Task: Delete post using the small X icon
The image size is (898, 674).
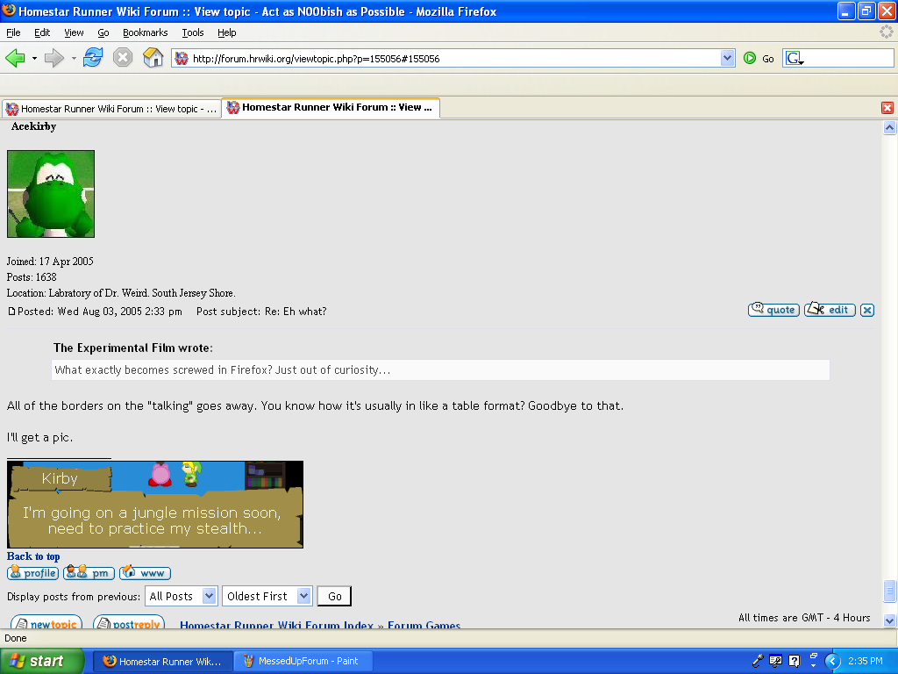Action: point(866,310)
